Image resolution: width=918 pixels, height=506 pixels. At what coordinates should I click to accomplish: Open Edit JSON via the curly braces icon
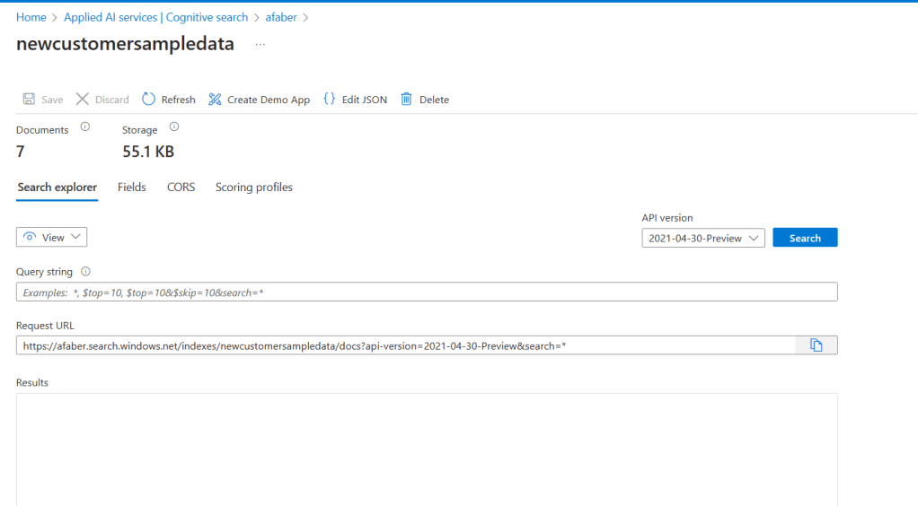[x=330, y=100]
